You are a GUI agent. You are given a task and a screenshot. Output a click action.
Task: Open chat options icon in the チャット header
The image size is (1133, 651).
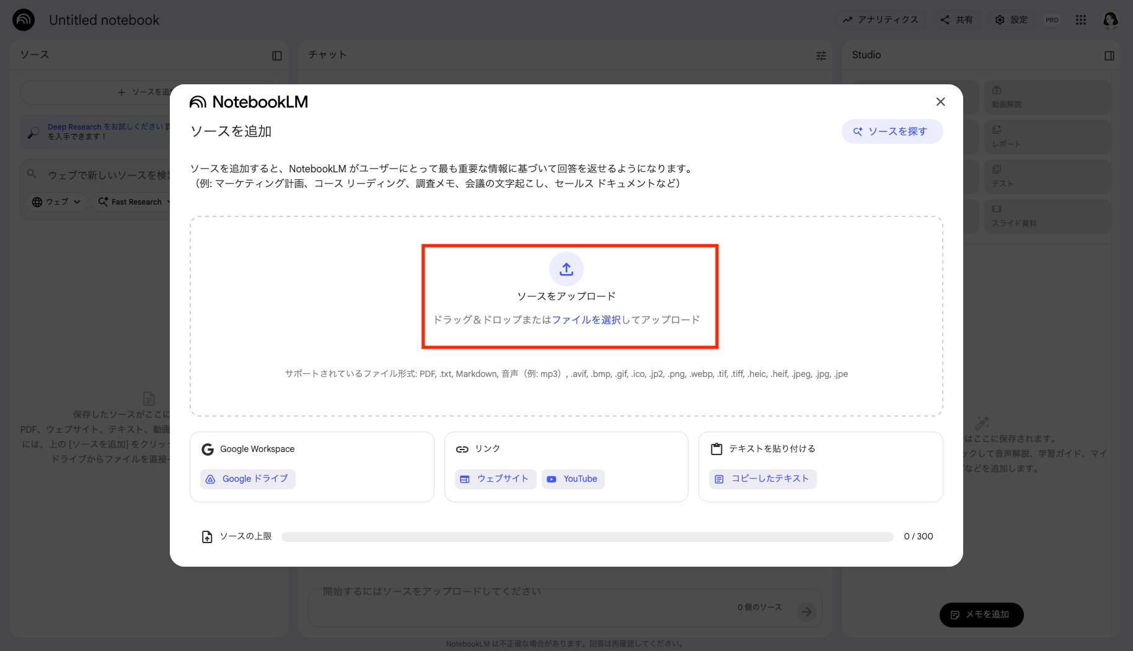[x=821, y=55]
